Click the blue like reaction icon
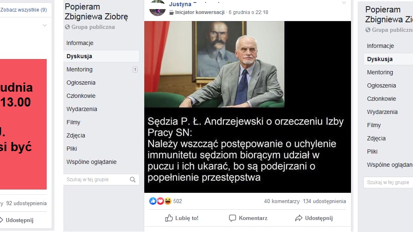413x232 pixels. click(x=153, y=201)
